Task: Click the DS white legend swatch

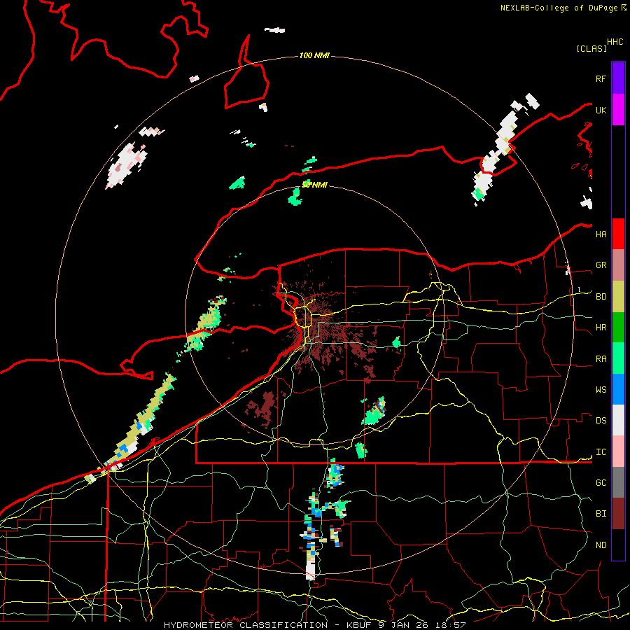Action: [x=618, y=420]
